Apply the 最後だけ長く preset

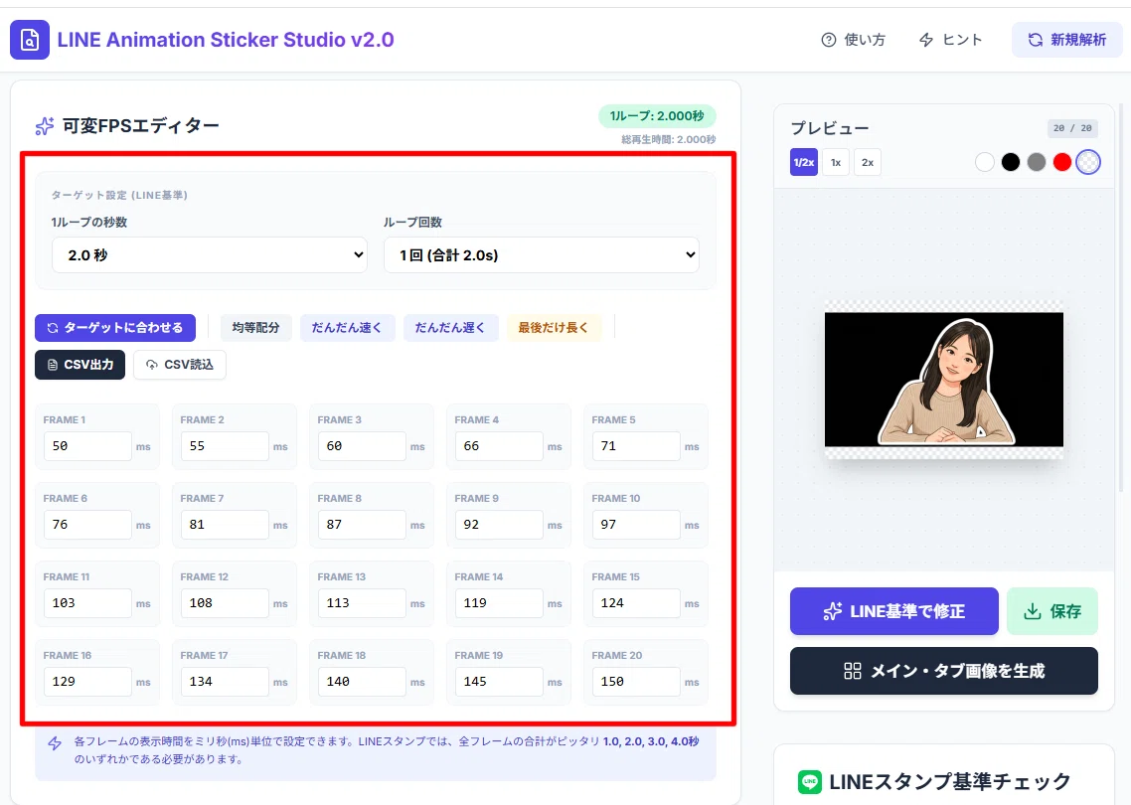pyautogui.click(x=554, y=328)
